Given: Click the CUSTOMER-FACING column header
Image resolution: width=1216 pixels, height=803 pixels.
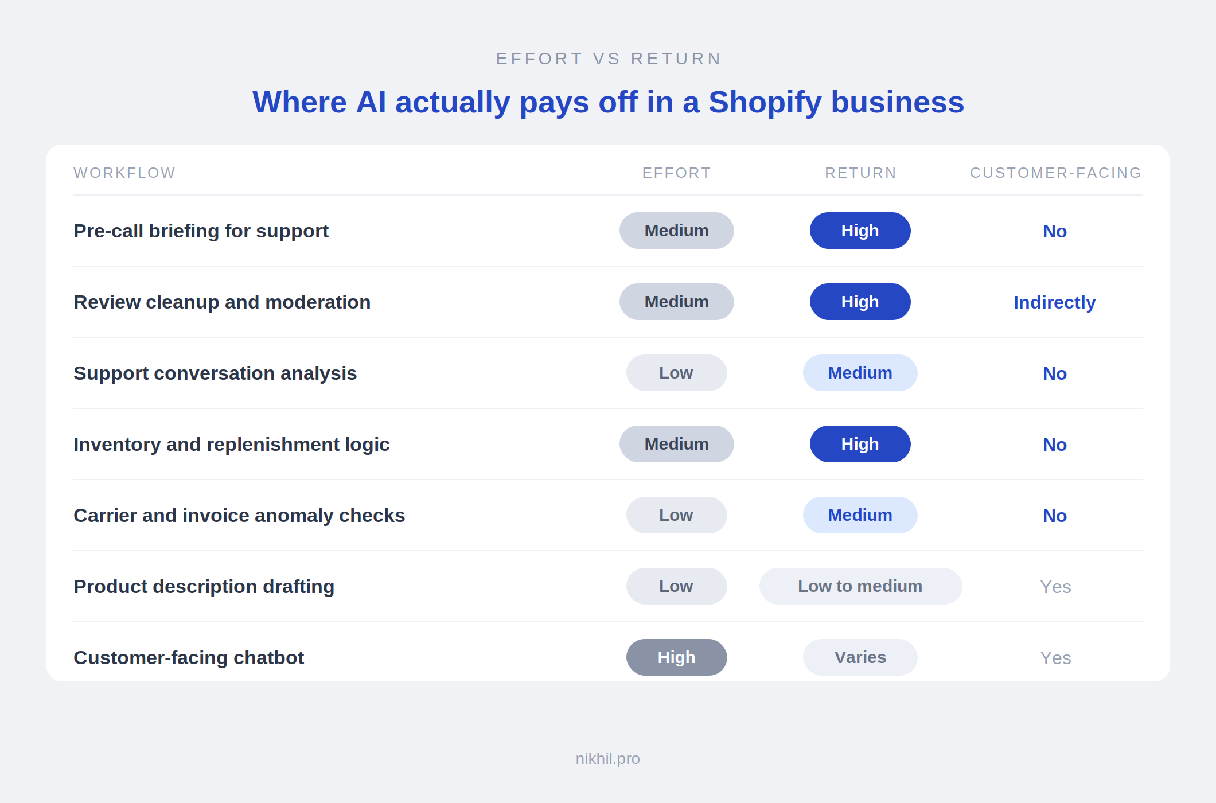Looking at the screenshot, I should click(x=1055, y=173).
